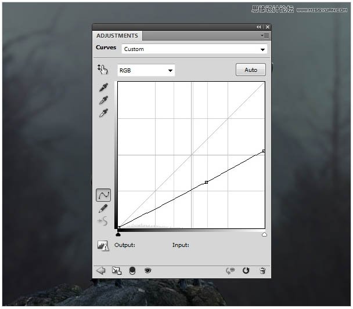Pick the gray point eyedropper
The width and height of the screenshot is (353, 309).
(103, 101)
